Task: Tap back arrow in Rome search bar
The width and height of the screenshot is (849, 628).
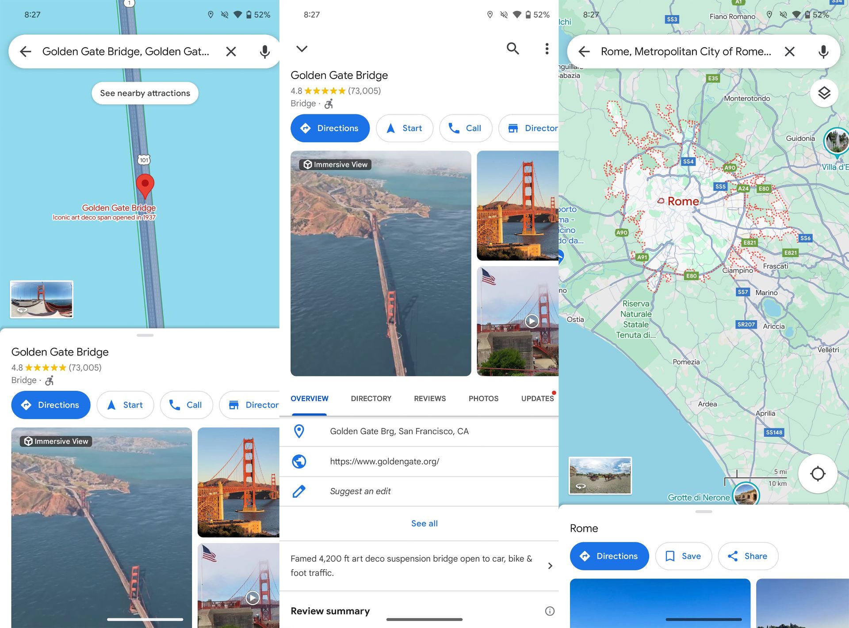Action: pyautogui.click(x=584, y=52)
